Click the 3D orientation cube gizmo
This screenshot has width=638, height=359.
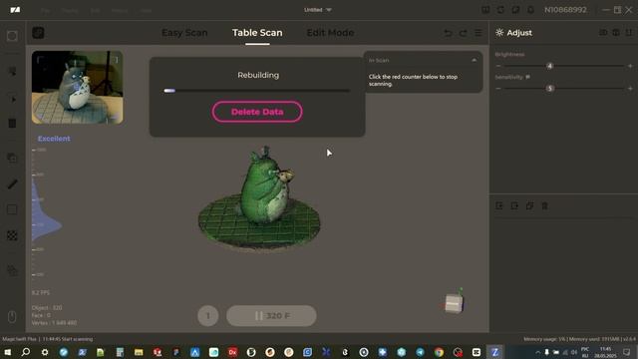tap(454, 303)
